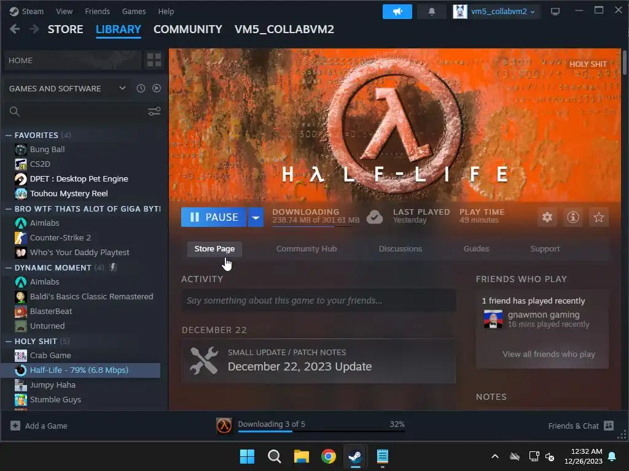The height and width of the screenshot is (471, 629).
Task: Open the profile avatar icon in the header
Action: tap(460, 12)
